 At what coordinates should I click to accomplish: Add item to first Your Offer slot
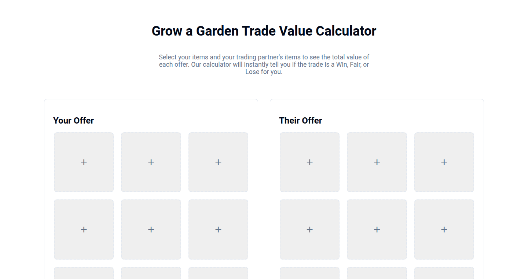(84, 162)
